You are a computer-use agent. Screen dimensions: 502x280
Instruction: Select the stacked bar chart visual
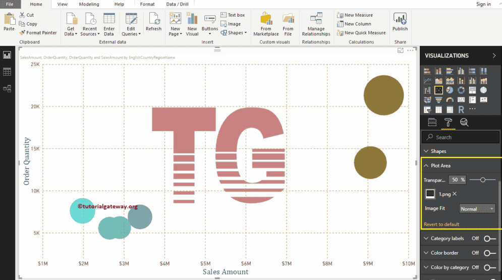[x=427, y=71]
